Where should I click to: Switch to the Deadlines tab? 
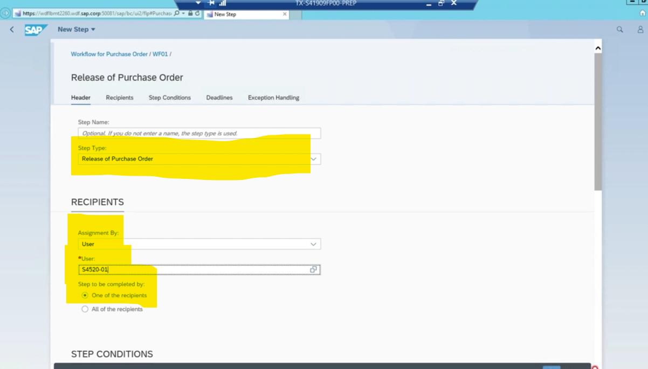tap(219, 98)
